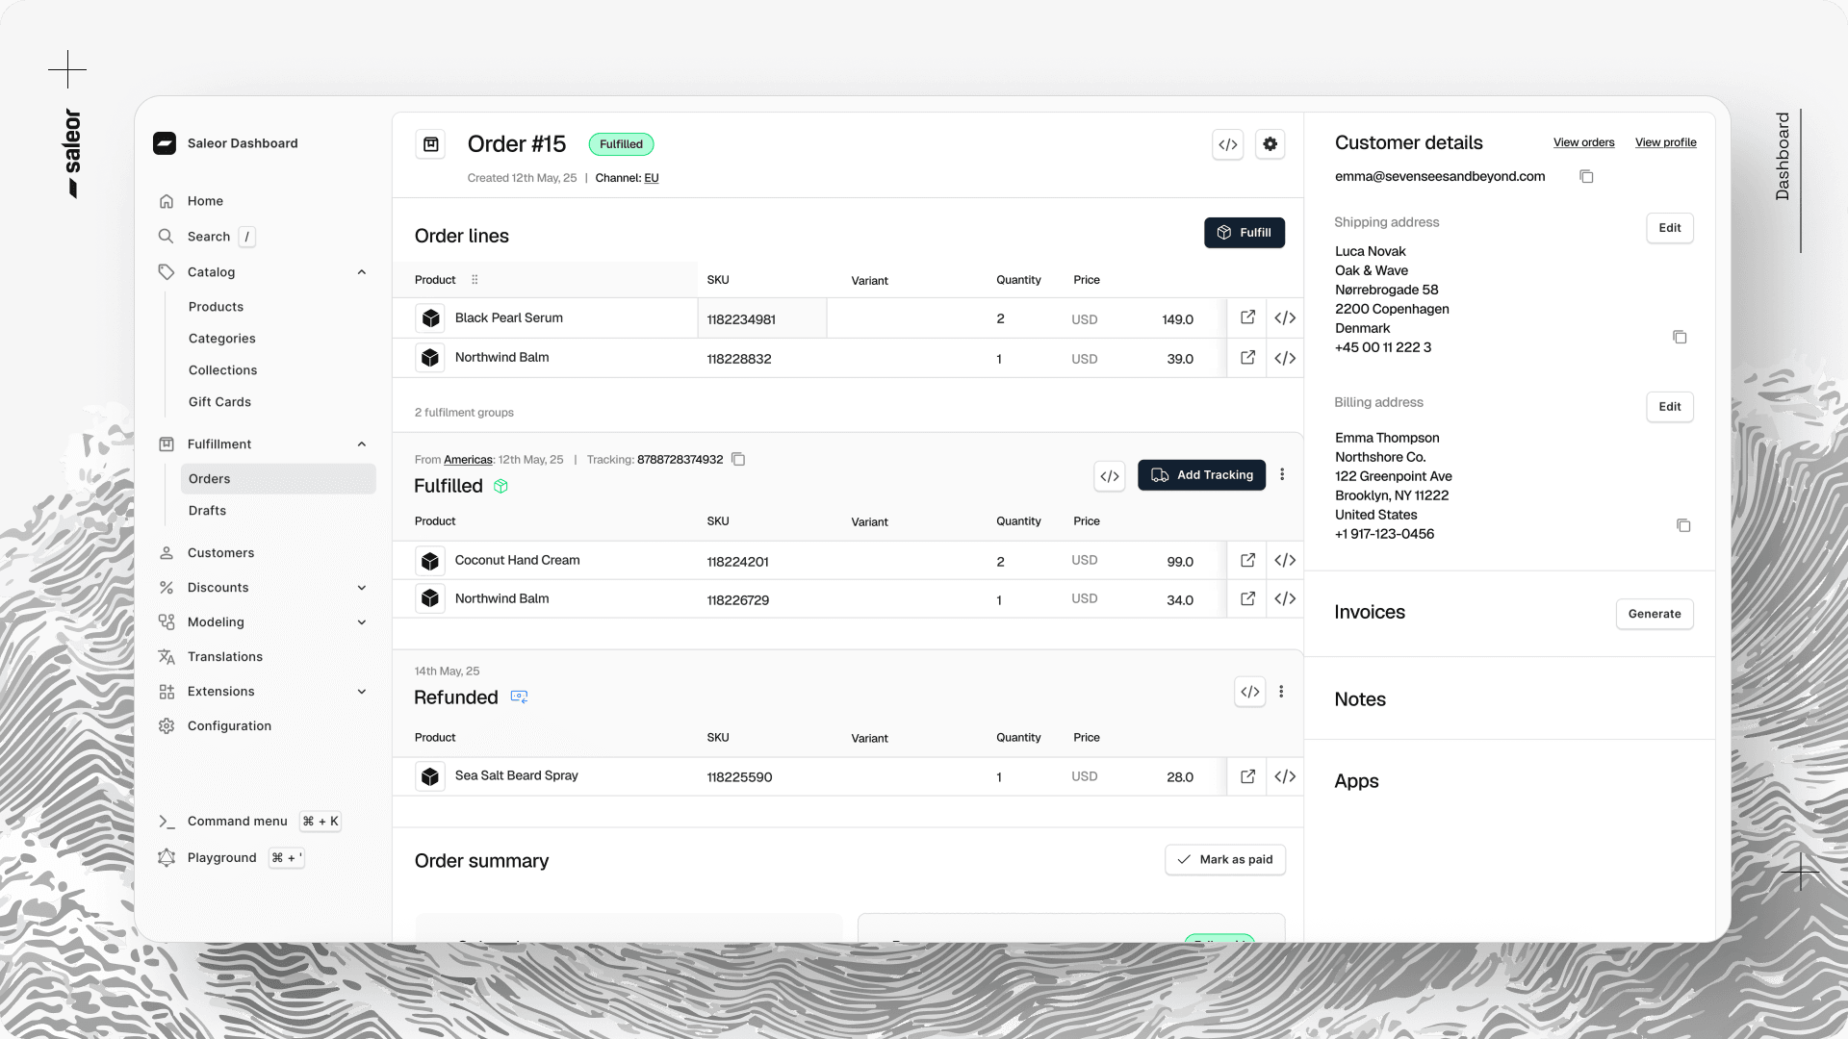Image resolution: width=1848 pixels, height=1039 pixels.
Task: Click Mark as paid button
Action: [1224, 860]
